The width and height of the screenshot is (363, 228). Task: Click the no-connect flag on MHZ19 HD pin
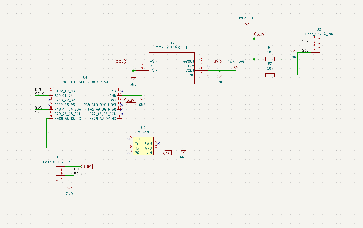(129, 139)
